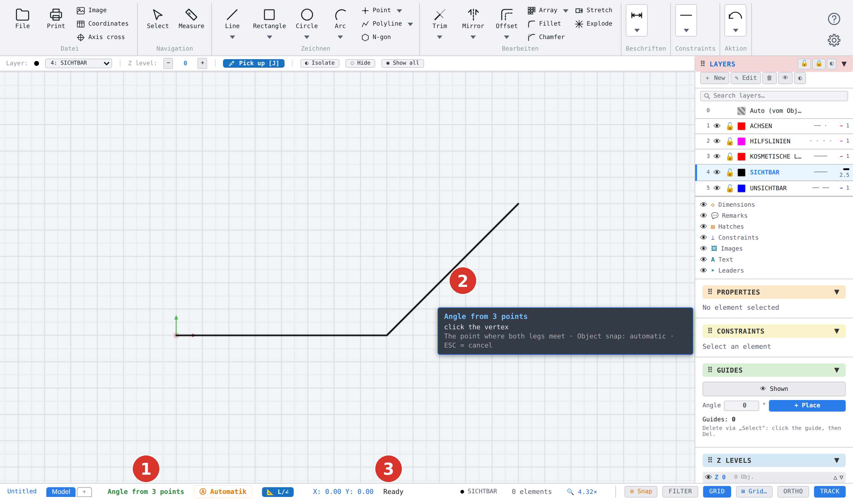Open the Coordinates tool
Viewport: 853px width, 500px height.
point(103,24)
